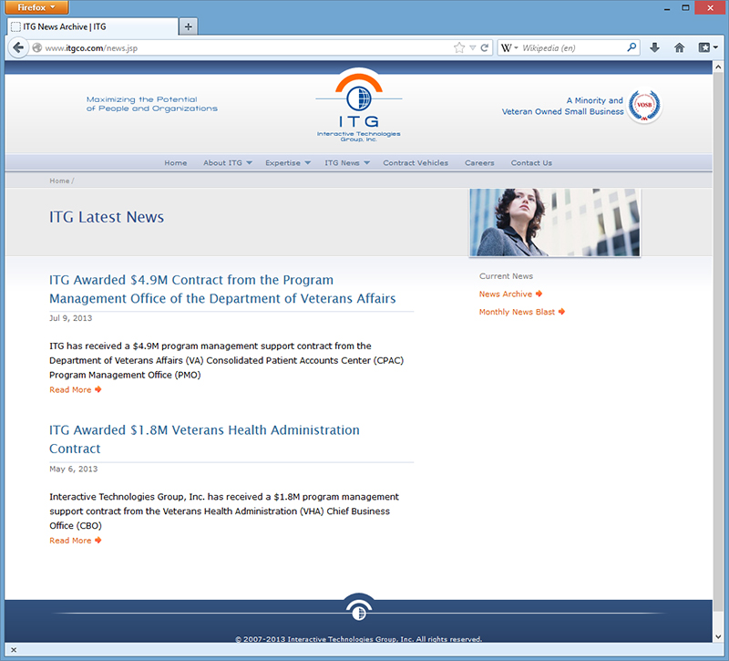
Task: Click the VOSB badge emblem
Action: coord(644,106)
